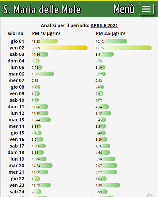Screen dimensions: 158x197
Task: Click the Menù label in header
Action: [x=124, y=9]
